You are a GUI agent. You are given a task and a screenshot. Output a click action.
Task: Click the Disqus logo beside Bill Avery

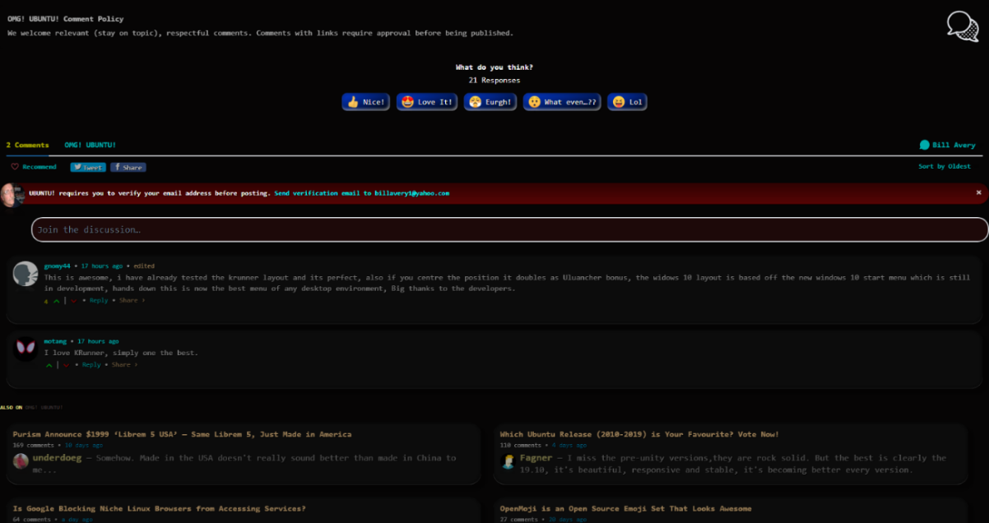[926, 144]
